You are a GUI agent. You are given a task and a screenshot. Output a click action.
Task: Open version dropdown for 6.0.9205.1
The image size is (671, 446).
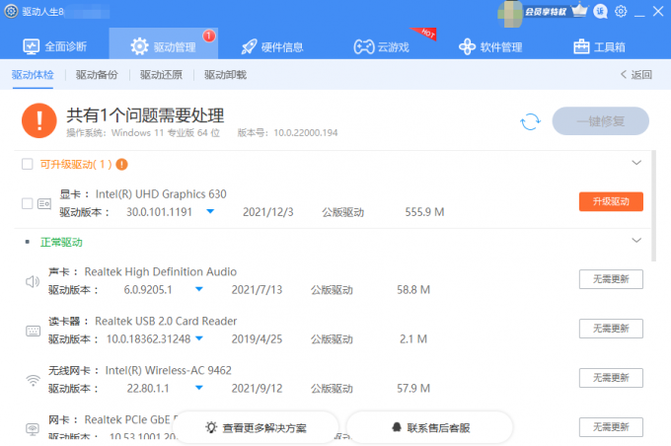199,289
